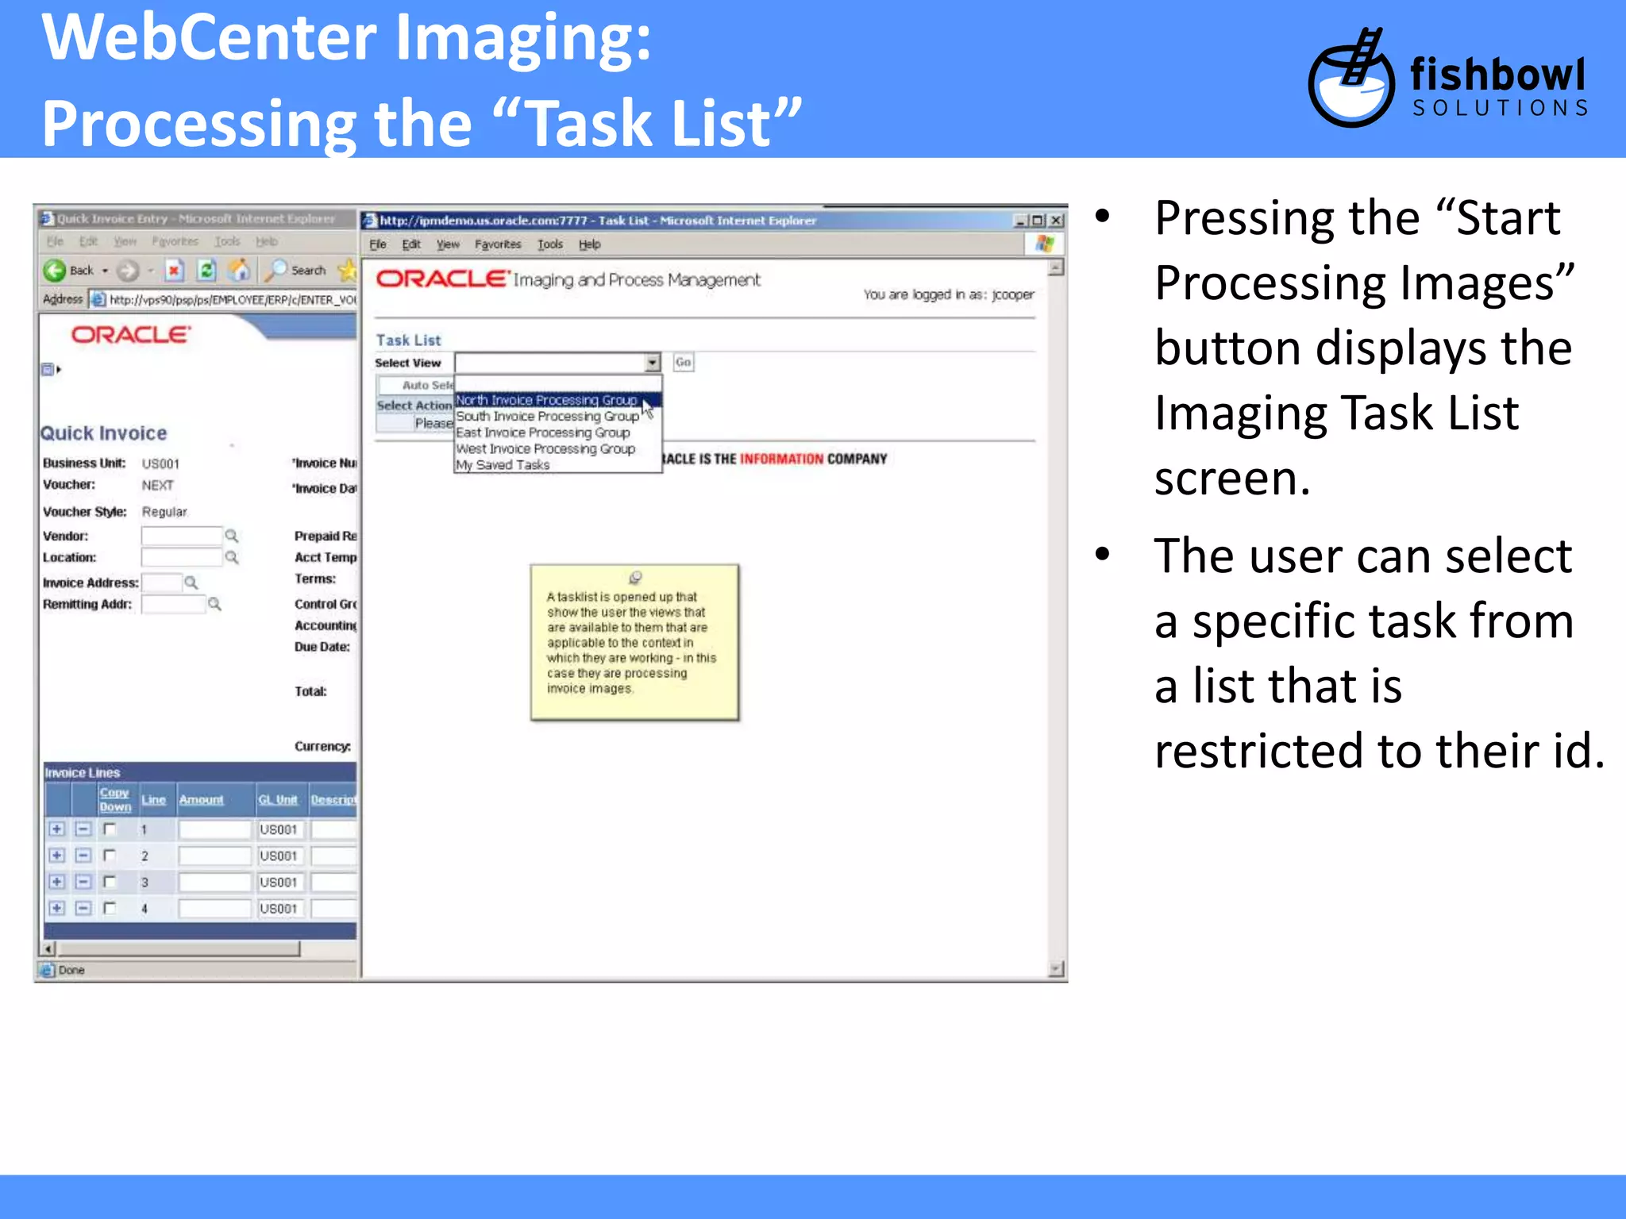Click the Line column header link
The height and width of the screenshot is (1219, 1626).
click(153, 800)
